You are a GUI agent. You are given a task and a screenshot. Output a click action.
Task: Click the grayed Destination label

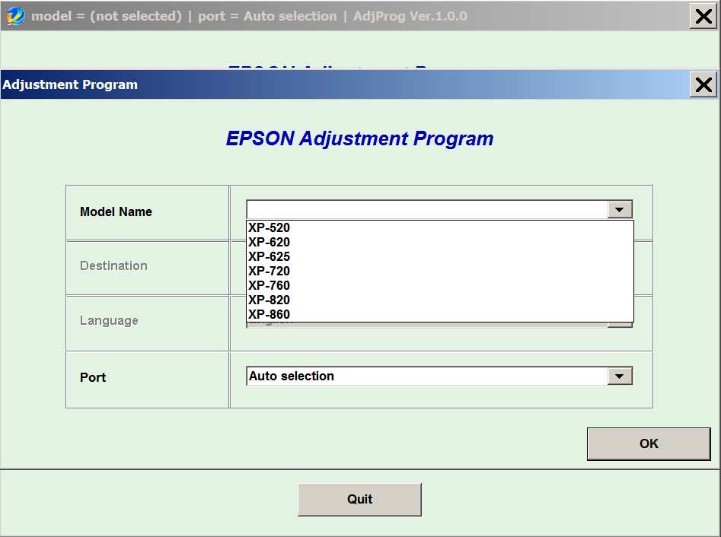point(113,266)
